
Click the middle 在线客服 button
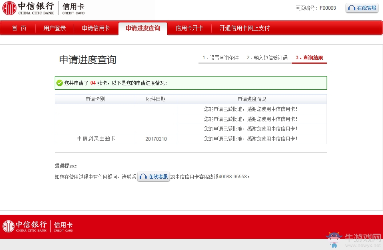(153, 176)
